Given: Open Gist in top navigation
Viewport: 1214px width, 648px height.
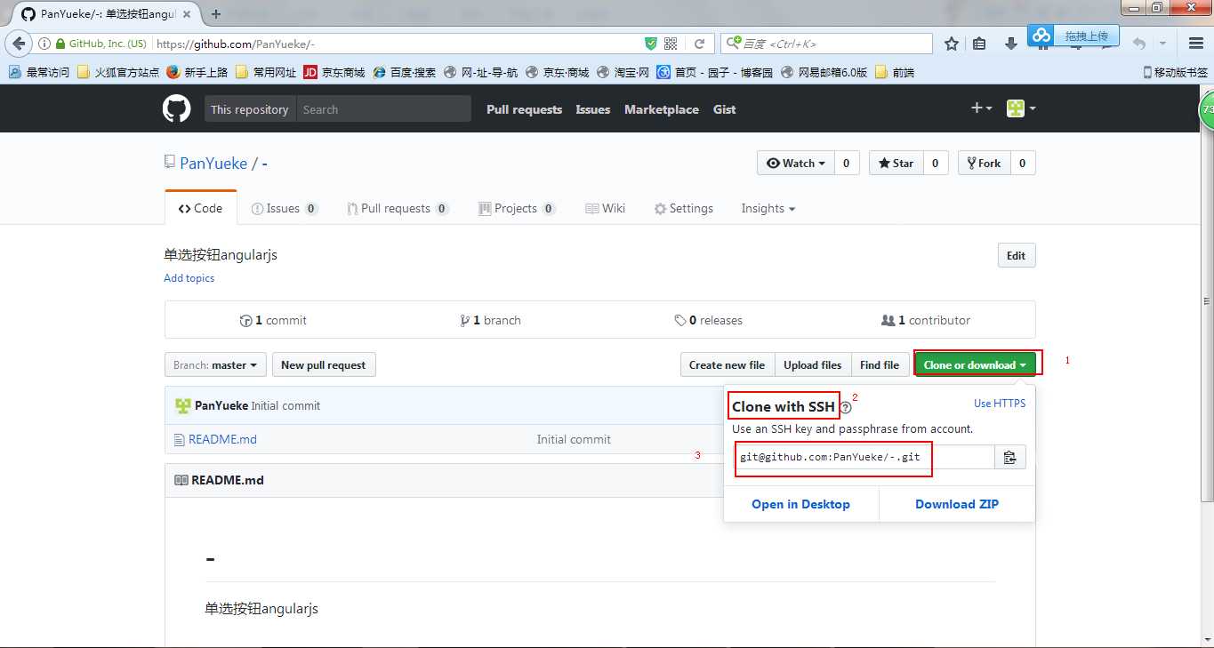Looking at the screenshot, I should (x=724, y=109).
